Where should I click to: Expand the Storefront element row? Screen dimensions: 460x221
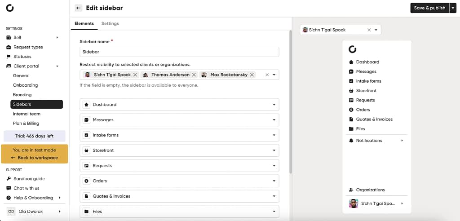pyautogui.click(x=274, y=150)
